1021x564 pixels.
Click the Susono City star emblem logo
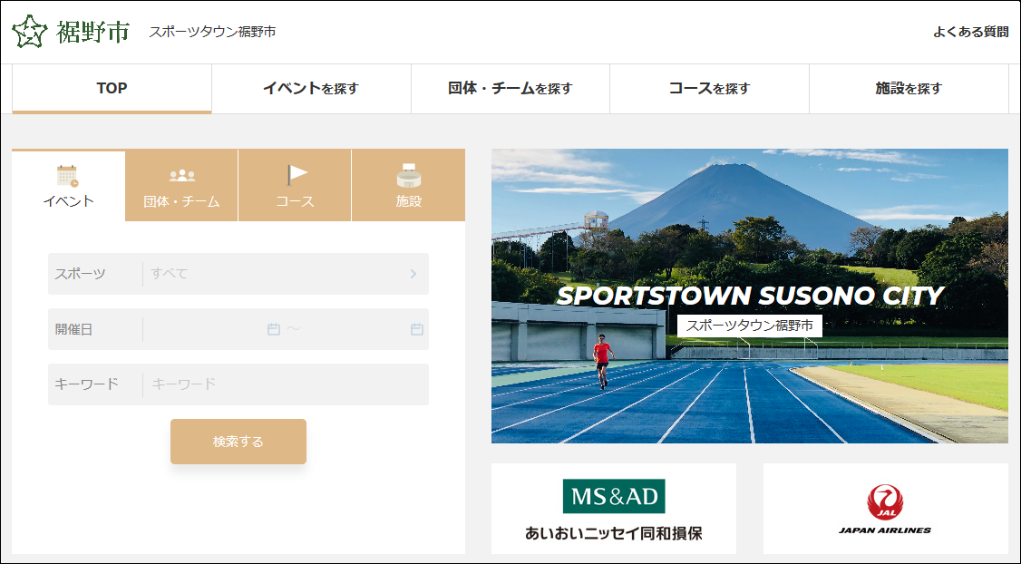(x=30, y=32)
